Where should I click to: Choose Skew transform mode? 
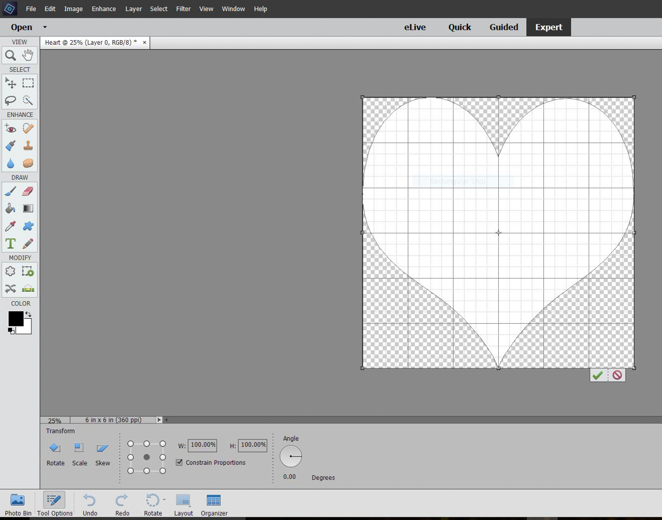(x=103, y=454)
